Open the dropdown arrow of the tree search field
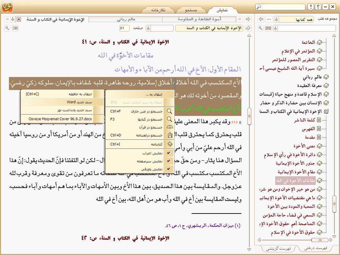 click(x=275, y=28)
